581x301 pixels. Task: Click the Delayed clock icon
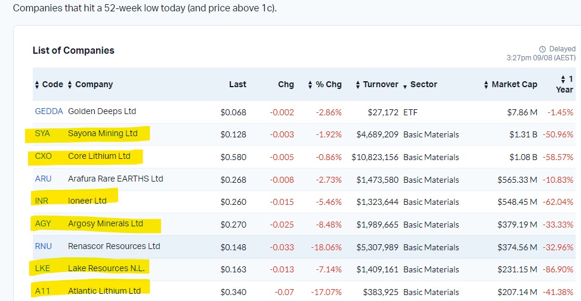(542, 49)
